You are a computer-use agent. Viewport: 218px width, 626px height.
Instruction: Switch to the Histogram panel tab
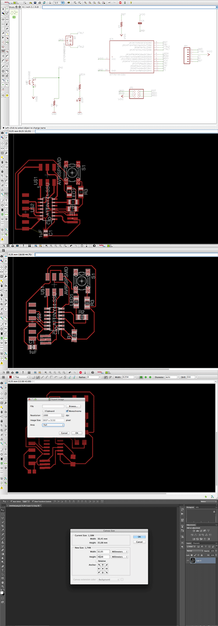[190, 507]
